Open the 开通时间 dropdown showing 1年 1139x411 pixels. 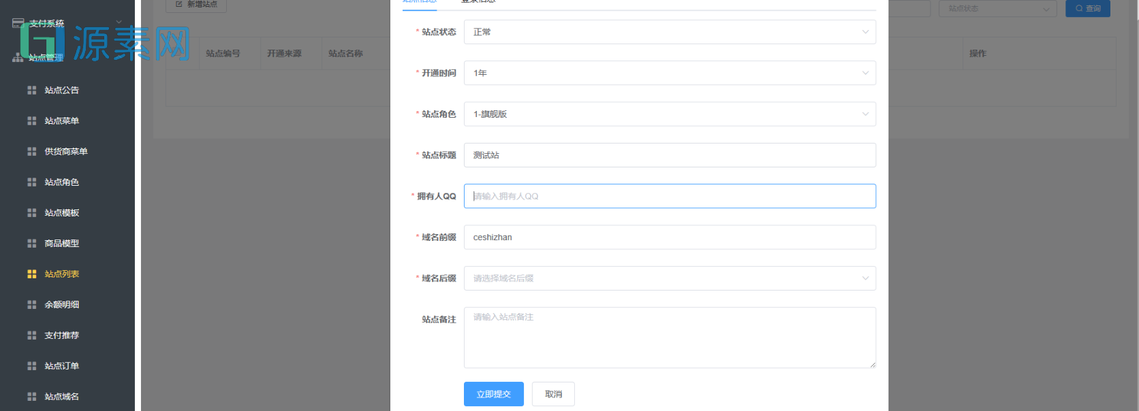pos(670,73)
